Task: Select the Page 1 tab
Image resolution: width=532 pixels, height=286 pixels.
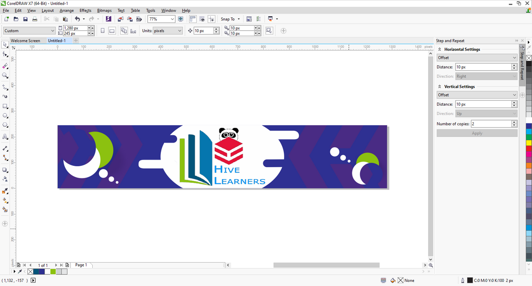Action: (x=81, y=265)
